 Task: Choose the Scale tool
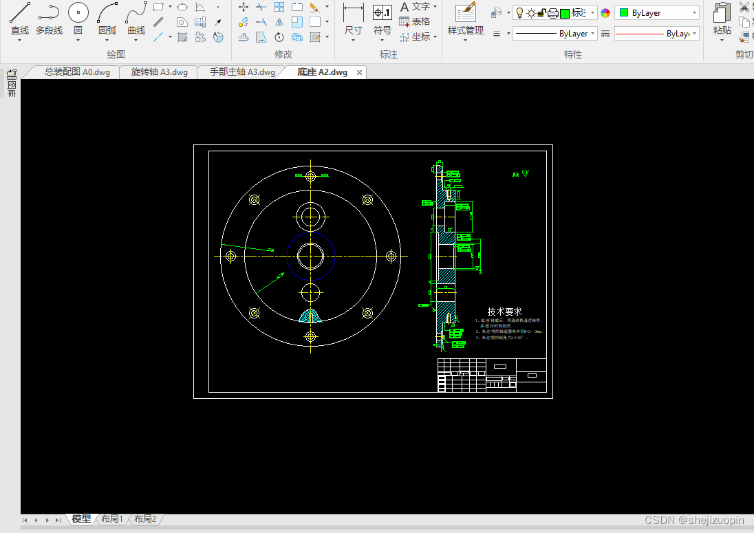(x=297, y=22)
